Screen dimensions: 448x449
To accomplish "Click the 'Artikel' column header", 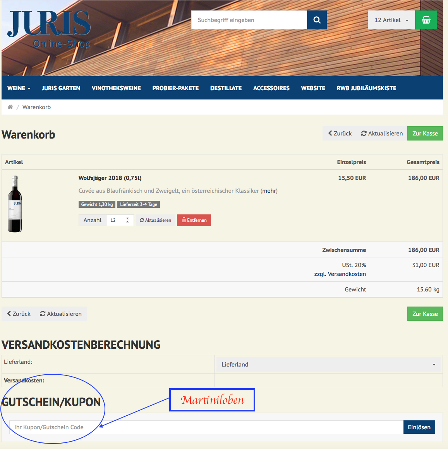I will (x=14, y=162).
